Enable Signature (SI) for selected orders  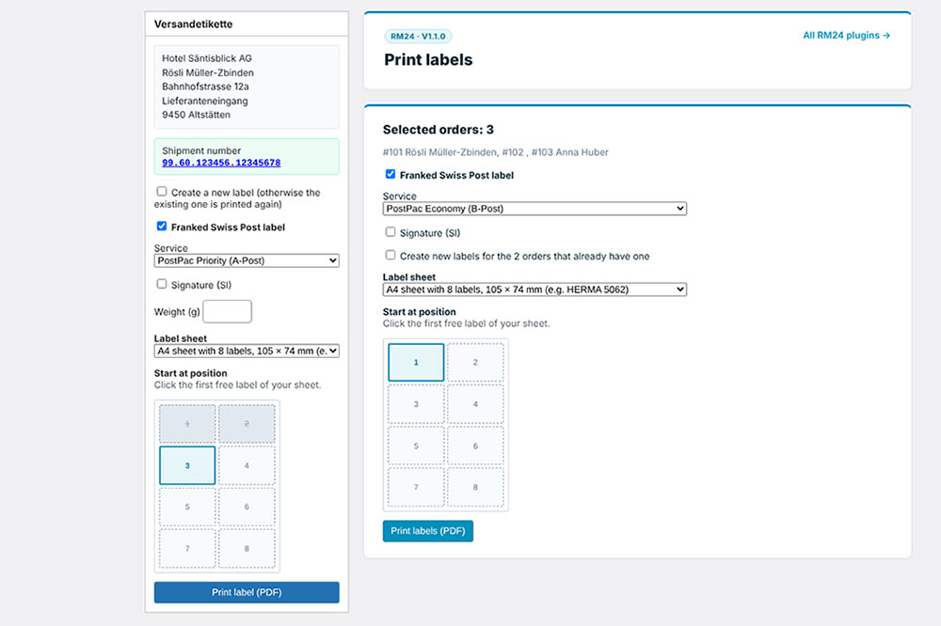pyautogui.click(x=391, y=231)
